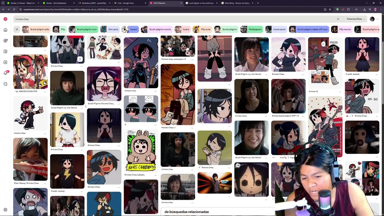Click the de búsquedas relacionadas heading
This screenshot has height=216, width=384.
(187, 212)
